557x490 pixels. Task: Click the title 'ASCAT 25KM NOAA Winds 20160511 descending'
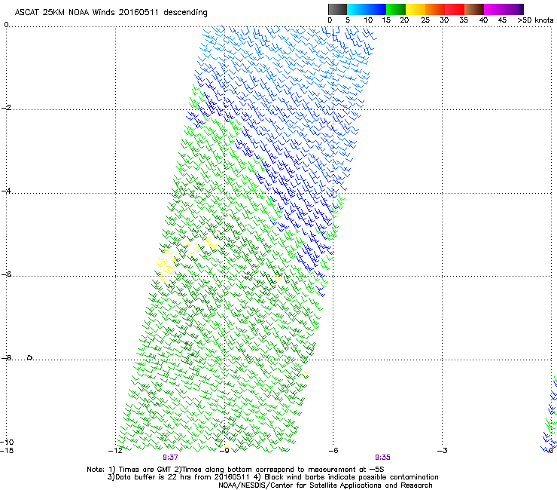[111, 13]
